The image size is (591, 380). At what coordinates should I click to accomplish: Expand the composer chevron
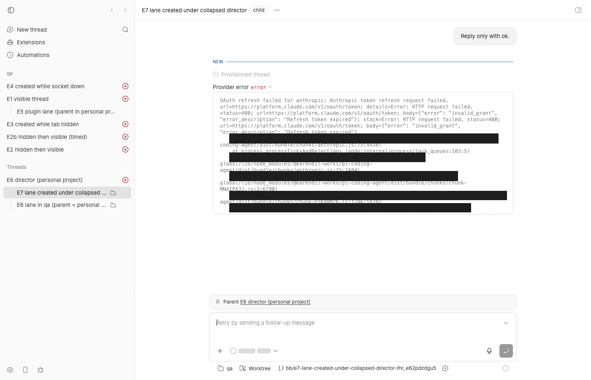[506, 323]
